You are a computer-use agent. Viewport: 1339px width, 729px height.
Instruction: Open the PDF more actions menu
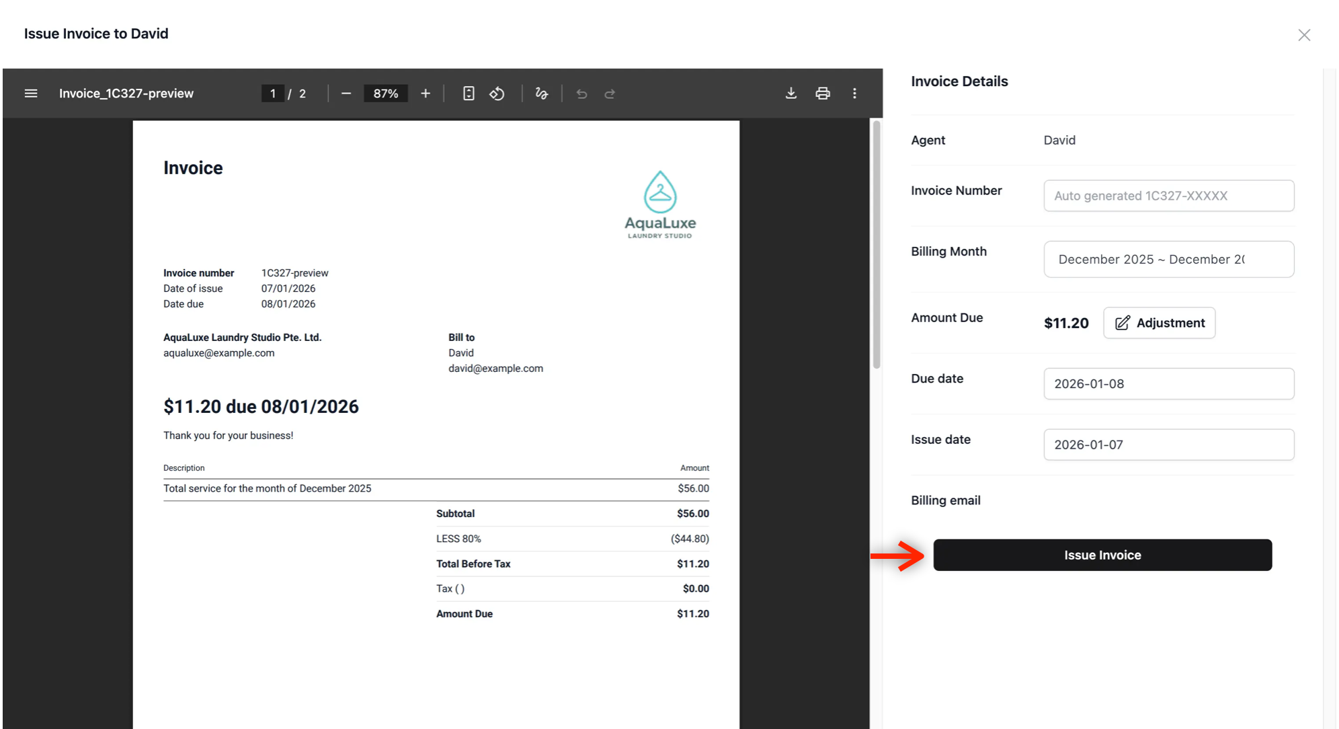pyautogui.click(x=854, y=93)
